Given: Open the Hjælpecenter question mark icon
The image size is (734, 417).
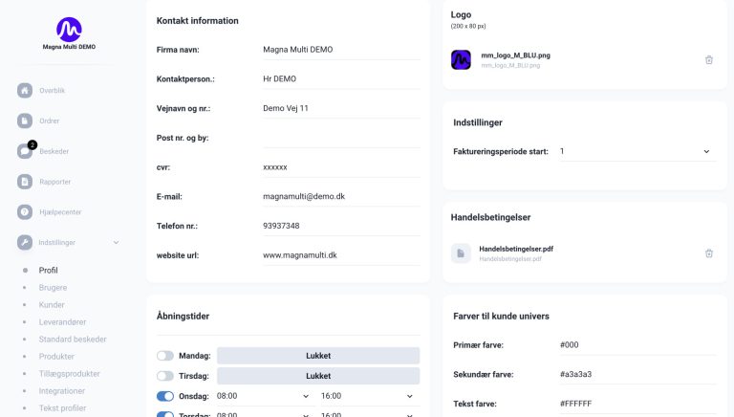Looking at the screenshot, I should [x=25, y=212].
